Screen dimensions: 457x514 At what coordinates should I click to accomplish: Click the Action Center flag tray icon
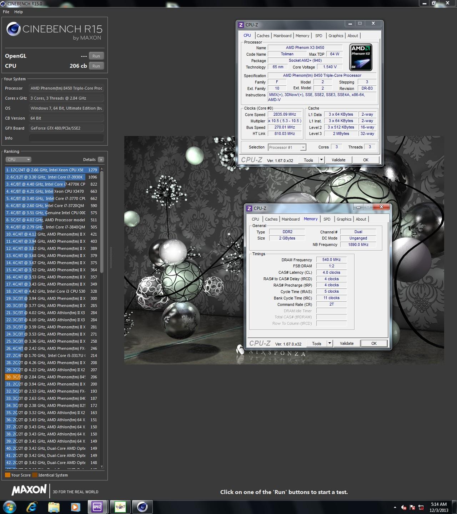pos(412,507)
